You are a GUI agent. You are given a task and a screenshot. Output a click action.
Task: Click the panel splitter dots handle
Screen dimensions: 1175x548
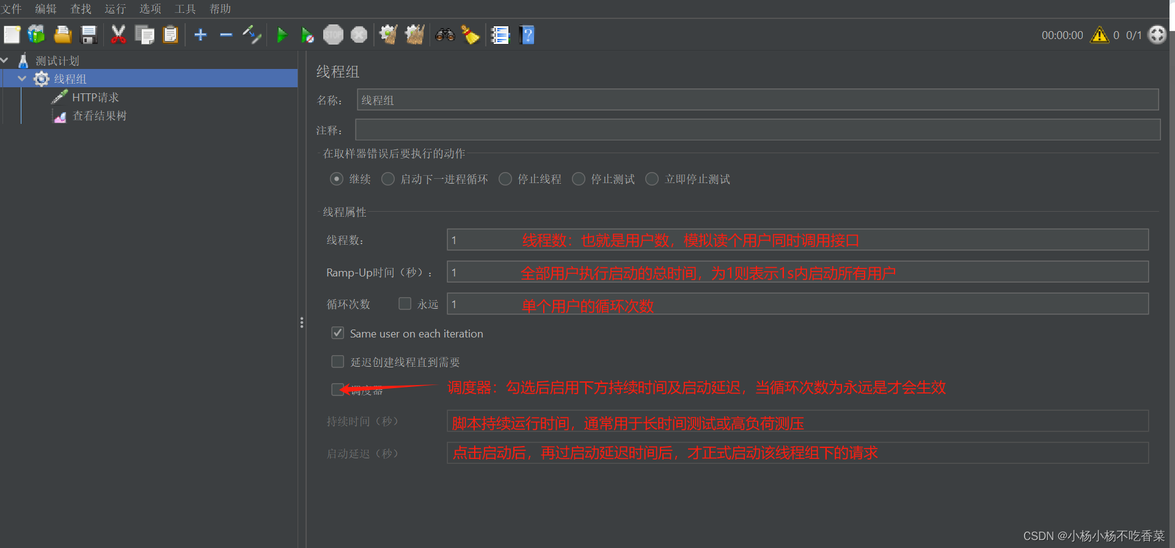click(x=302, y=322)
